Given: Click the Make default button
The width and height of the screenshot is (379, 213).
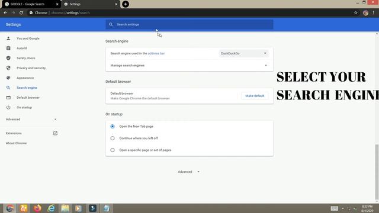Looking at the screenshot, I should (255, 96).
